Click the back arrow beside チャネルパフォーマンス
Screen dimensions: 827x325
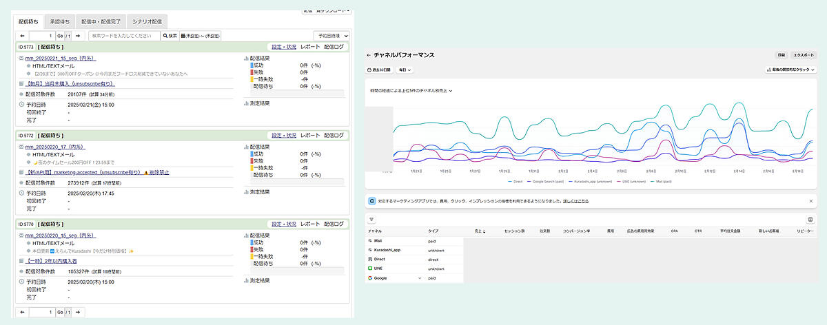point(369,54)
